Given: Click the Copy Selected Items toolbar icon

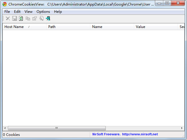Looking at the screenshot, I should coord(28,18).
